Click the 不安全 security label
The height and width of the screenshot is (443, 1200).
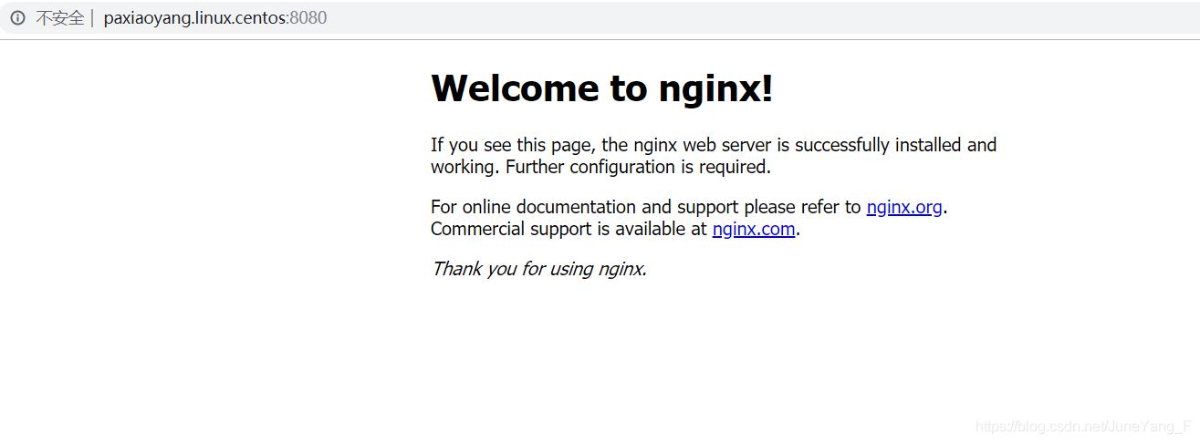click(x=59, y=18)
